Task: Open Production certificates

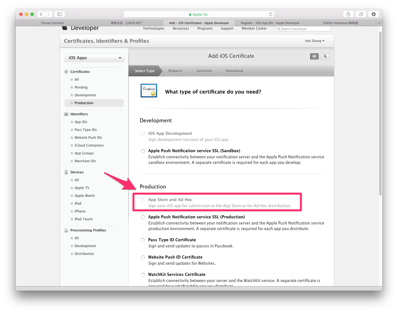Action: tap(94, 103)
